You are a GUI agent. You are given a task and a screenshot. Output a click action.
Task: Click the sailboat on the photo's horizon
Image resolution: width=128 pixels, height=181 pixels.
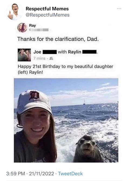click(x=84, y=102)
